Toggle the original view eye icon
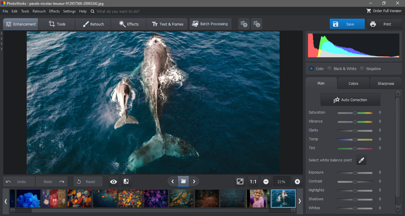The image size is (405, 216). pyautogui.click(x=114, y=182)
